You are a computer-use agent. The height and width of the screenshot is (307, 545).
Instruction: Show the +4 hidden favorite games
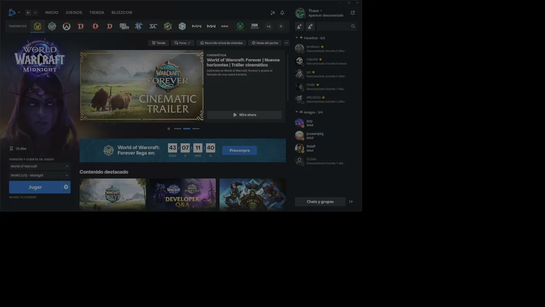pos(269,26)
